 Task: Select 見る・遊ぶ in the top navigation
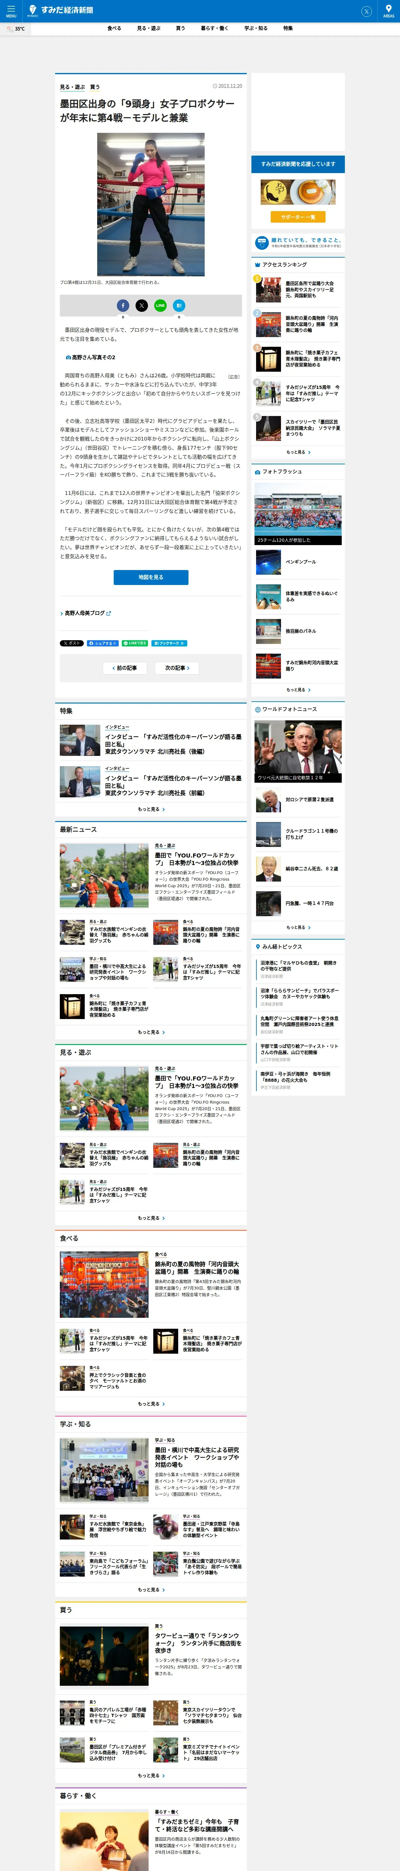tap(149, 28)
